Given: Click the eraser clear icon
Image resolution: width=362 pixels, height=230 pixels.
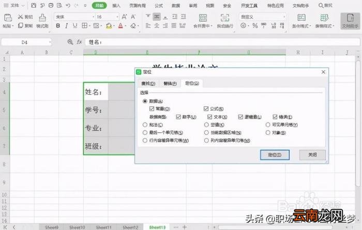Looking at the screenshot, I should (133, 26).
